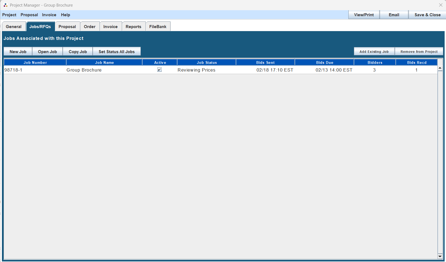Click the New Job button
This screenshot has width=446, height=262.
tap(18, 51)
